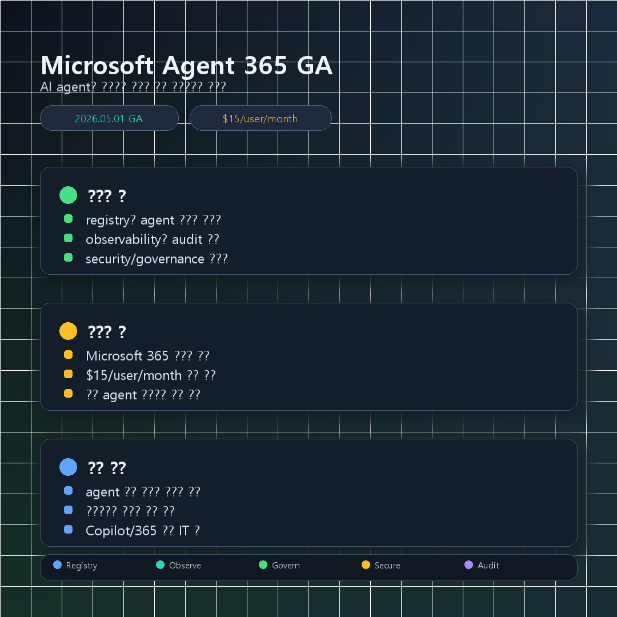Click the $15/user/month pill
Image resolution: width=617 pixels, height=617 pixels.
point(261,118)
